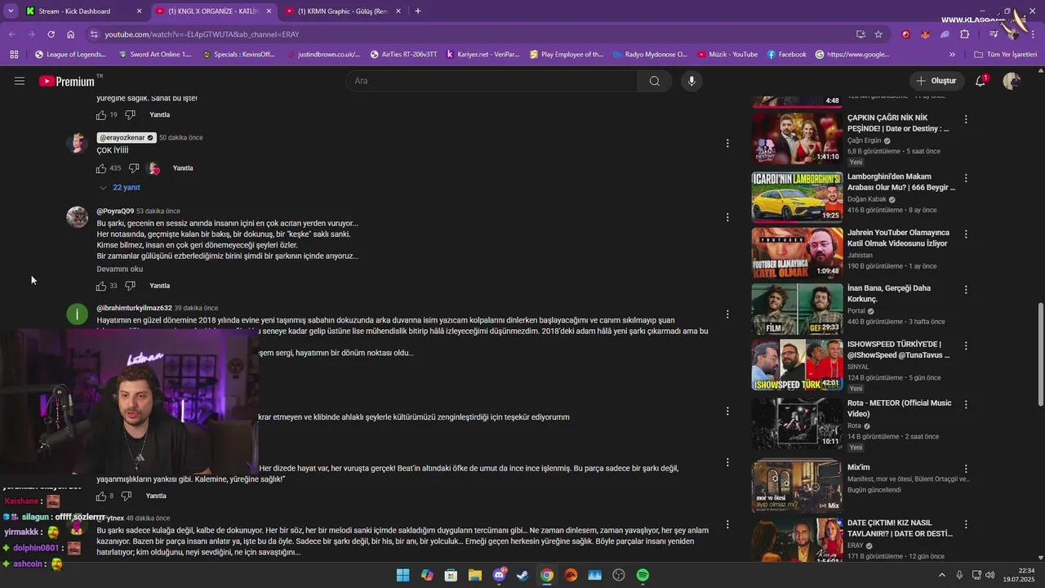Open options for ÇAPKIN ÇAĞRI NİK video

966,119
